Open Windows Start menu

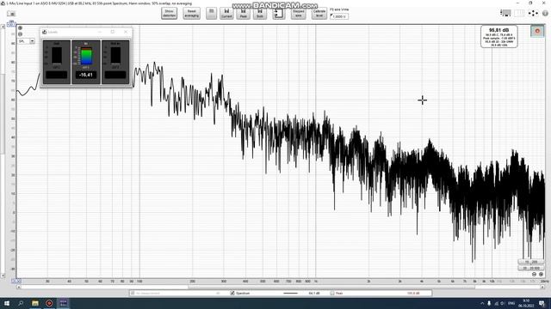(x=7, y=303)
